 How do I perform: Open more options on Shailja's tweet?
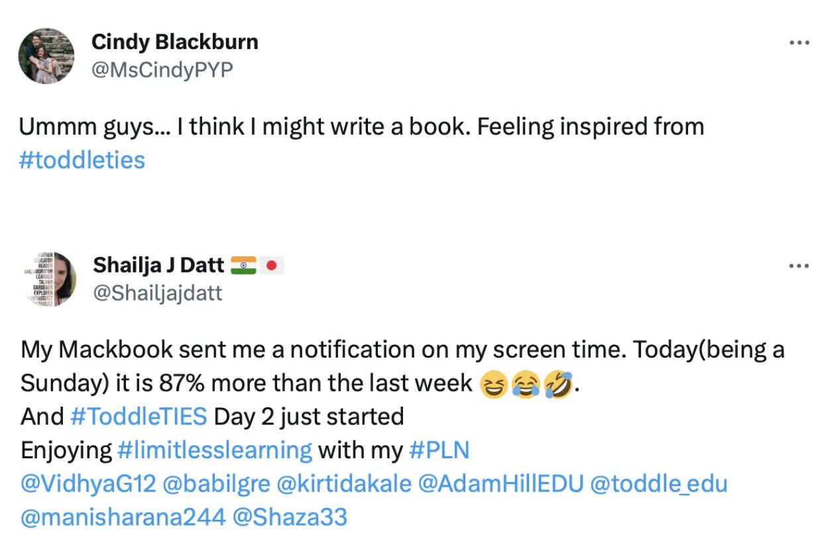point(799,266)
